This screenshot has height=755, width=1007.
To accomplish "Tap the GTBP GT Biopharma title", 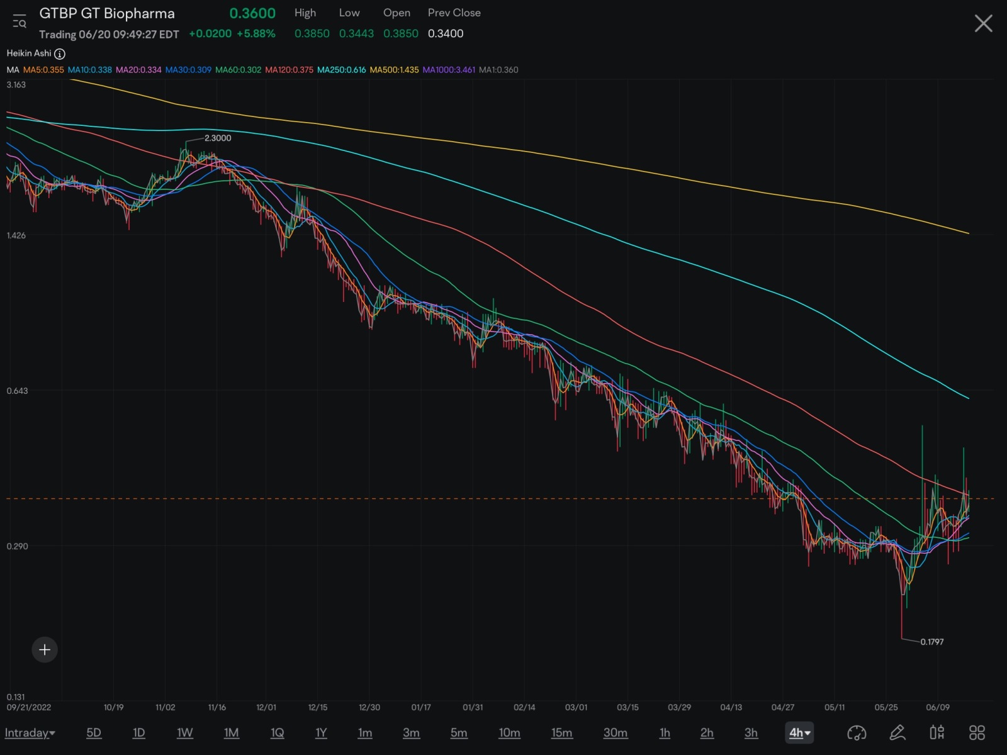I will pos(107,13).
